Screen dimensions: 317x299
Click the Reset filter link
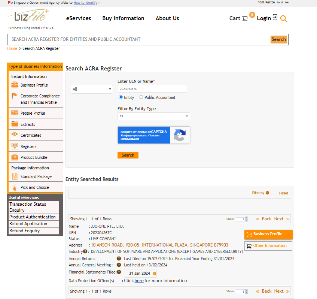[283, 193]
